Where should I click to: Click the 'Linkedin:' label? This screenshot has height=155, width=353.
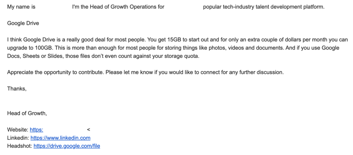point(18,138)
